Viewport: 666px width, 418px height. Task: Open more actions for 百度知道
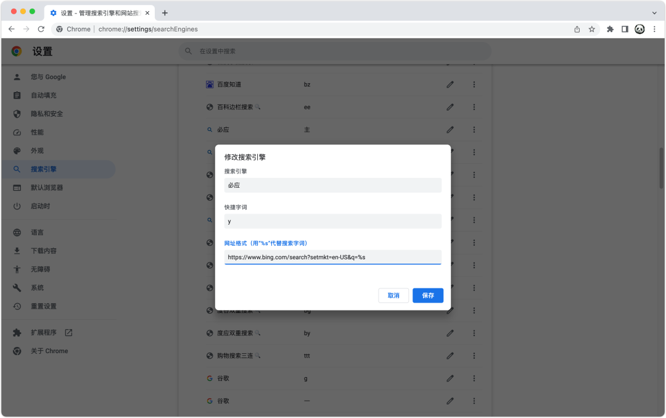[474, 85]
